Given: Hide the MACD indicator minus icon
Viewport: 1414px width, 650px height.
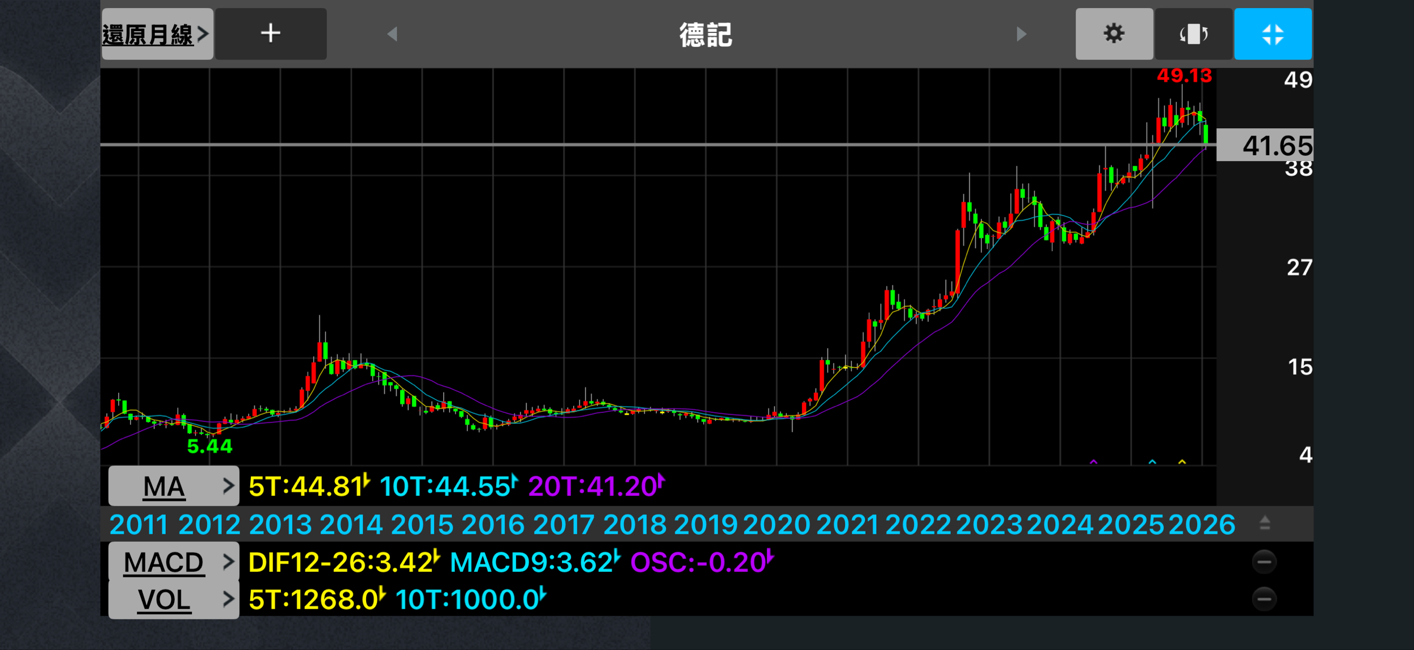Looking at the screenshot, I should coord(1264,562).
